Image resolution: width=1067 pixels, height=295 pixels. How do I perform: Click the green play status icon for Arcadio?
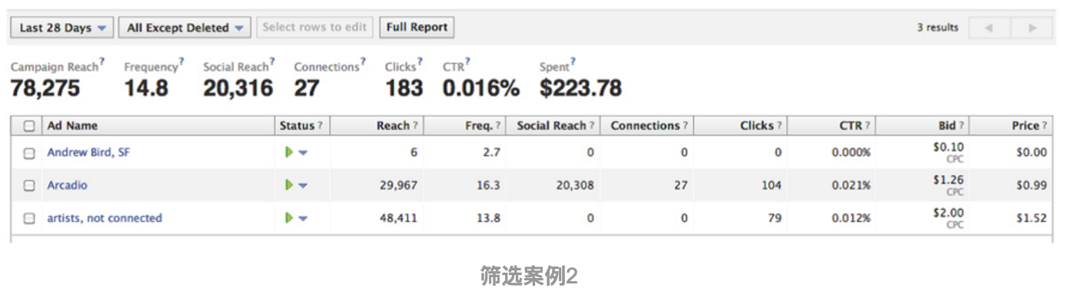pyautogui.click(x=289, y=185)
